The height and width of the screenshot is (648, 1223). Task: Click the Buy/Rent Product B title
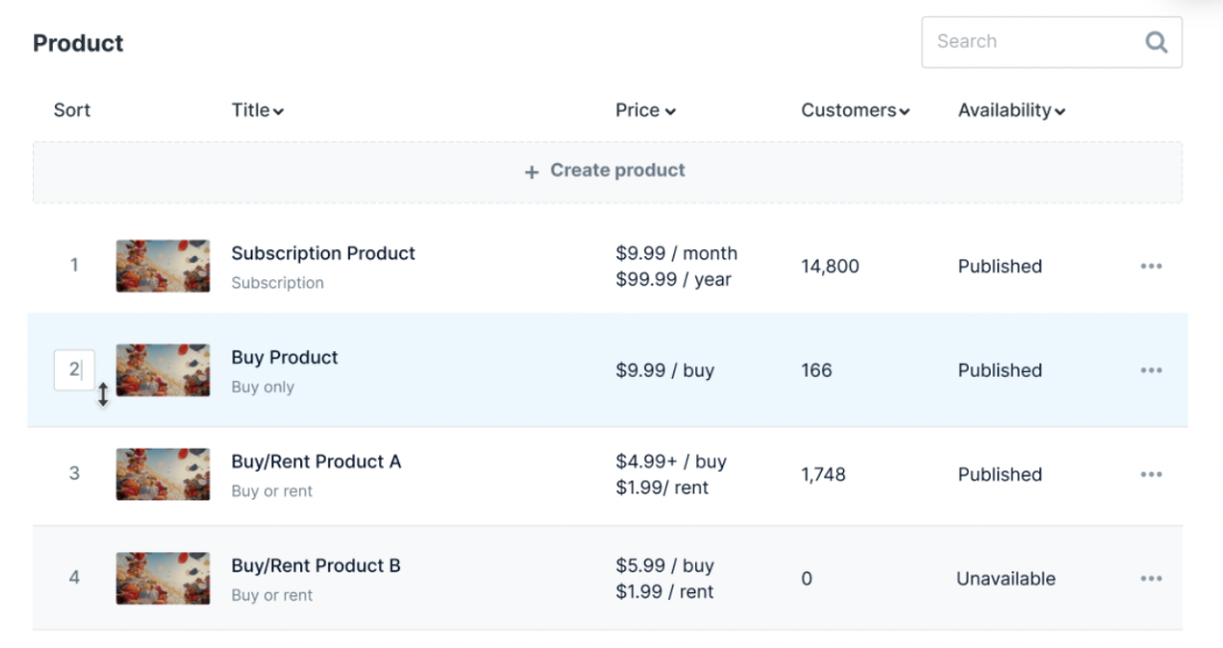click(316, 565)
